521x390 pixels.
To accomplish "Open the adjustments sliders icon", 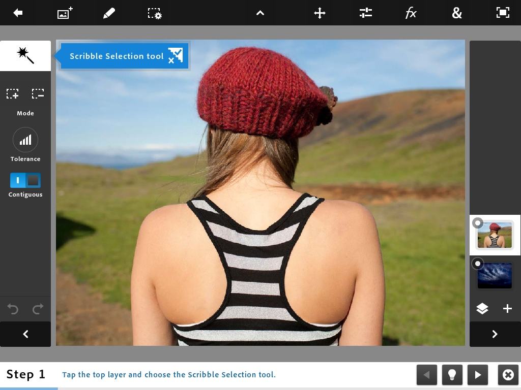I will [x=365, y=13].
